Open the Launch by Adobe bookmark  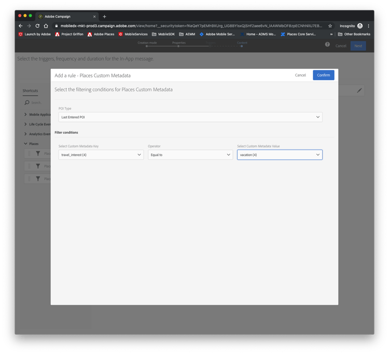click(34, 34)
